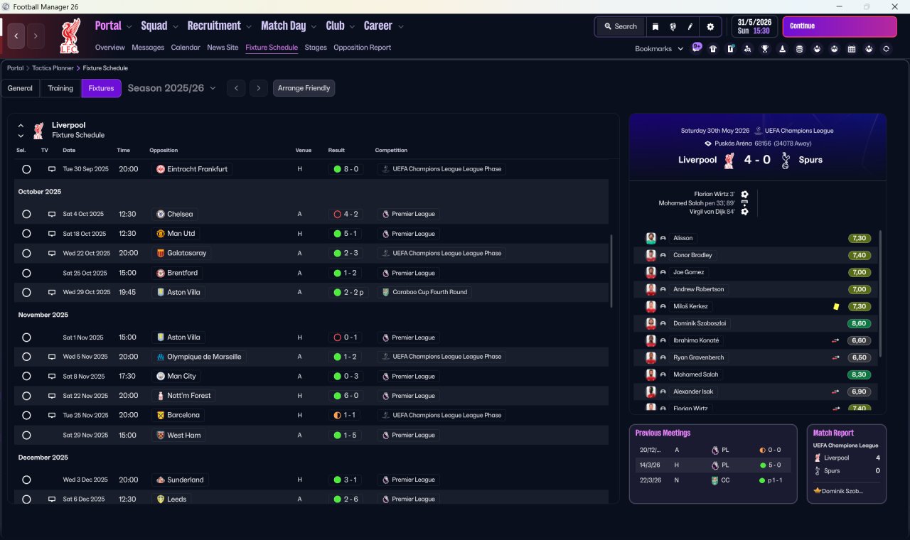This screenshot has width=910, height=540.
Task: Select the Chelsea fixture radio button
Action: click(x=26, y=214)
